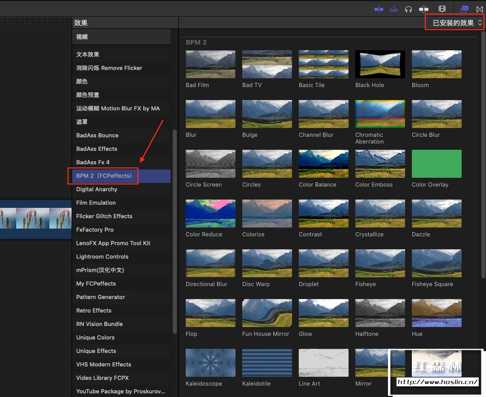Show the effects browser icon
Viewport: 486px width, 397px height.
(x=464, y=9)
